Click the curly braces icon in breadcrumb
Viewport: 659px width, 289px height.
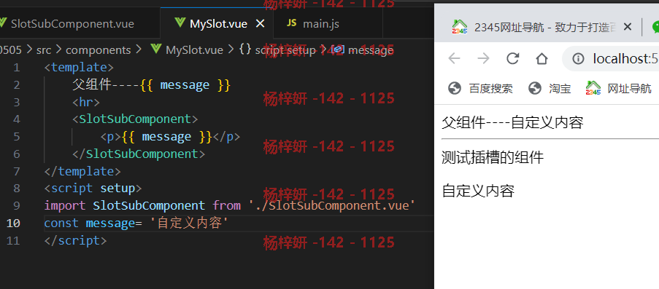click(244, 50)
